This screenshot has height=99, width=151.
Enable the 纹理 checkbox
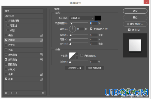[8, 30]
